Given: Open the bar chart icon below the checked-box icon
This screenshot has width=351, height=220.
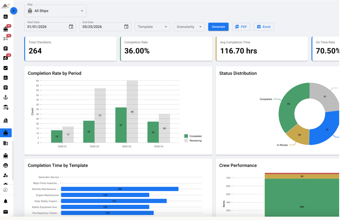Looking at the screenshot, I should tap(6, 78).
